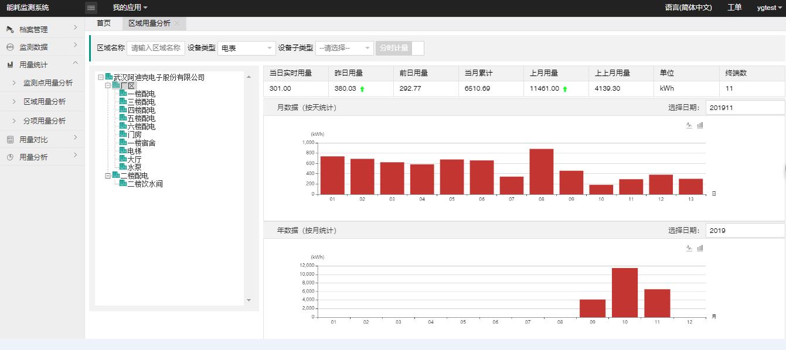Click the hamburger menu icon in top bar
This screenshot has width=786, height=350.
click(x=91, y=8)
